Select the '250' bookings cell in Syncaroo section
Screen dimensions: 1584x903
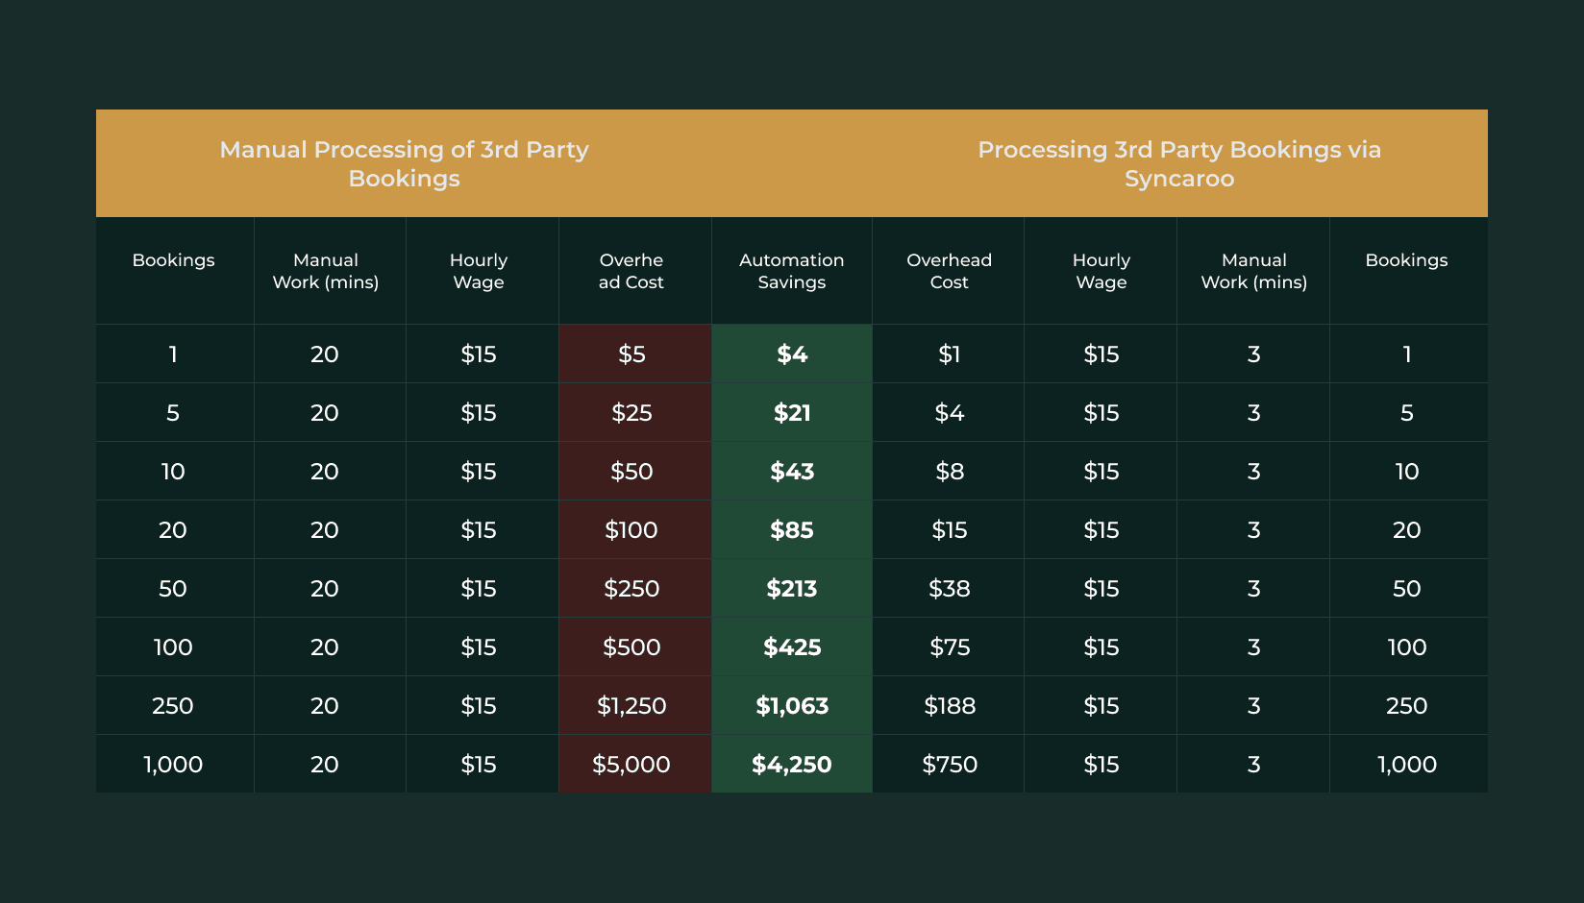tap(1407, 706)
